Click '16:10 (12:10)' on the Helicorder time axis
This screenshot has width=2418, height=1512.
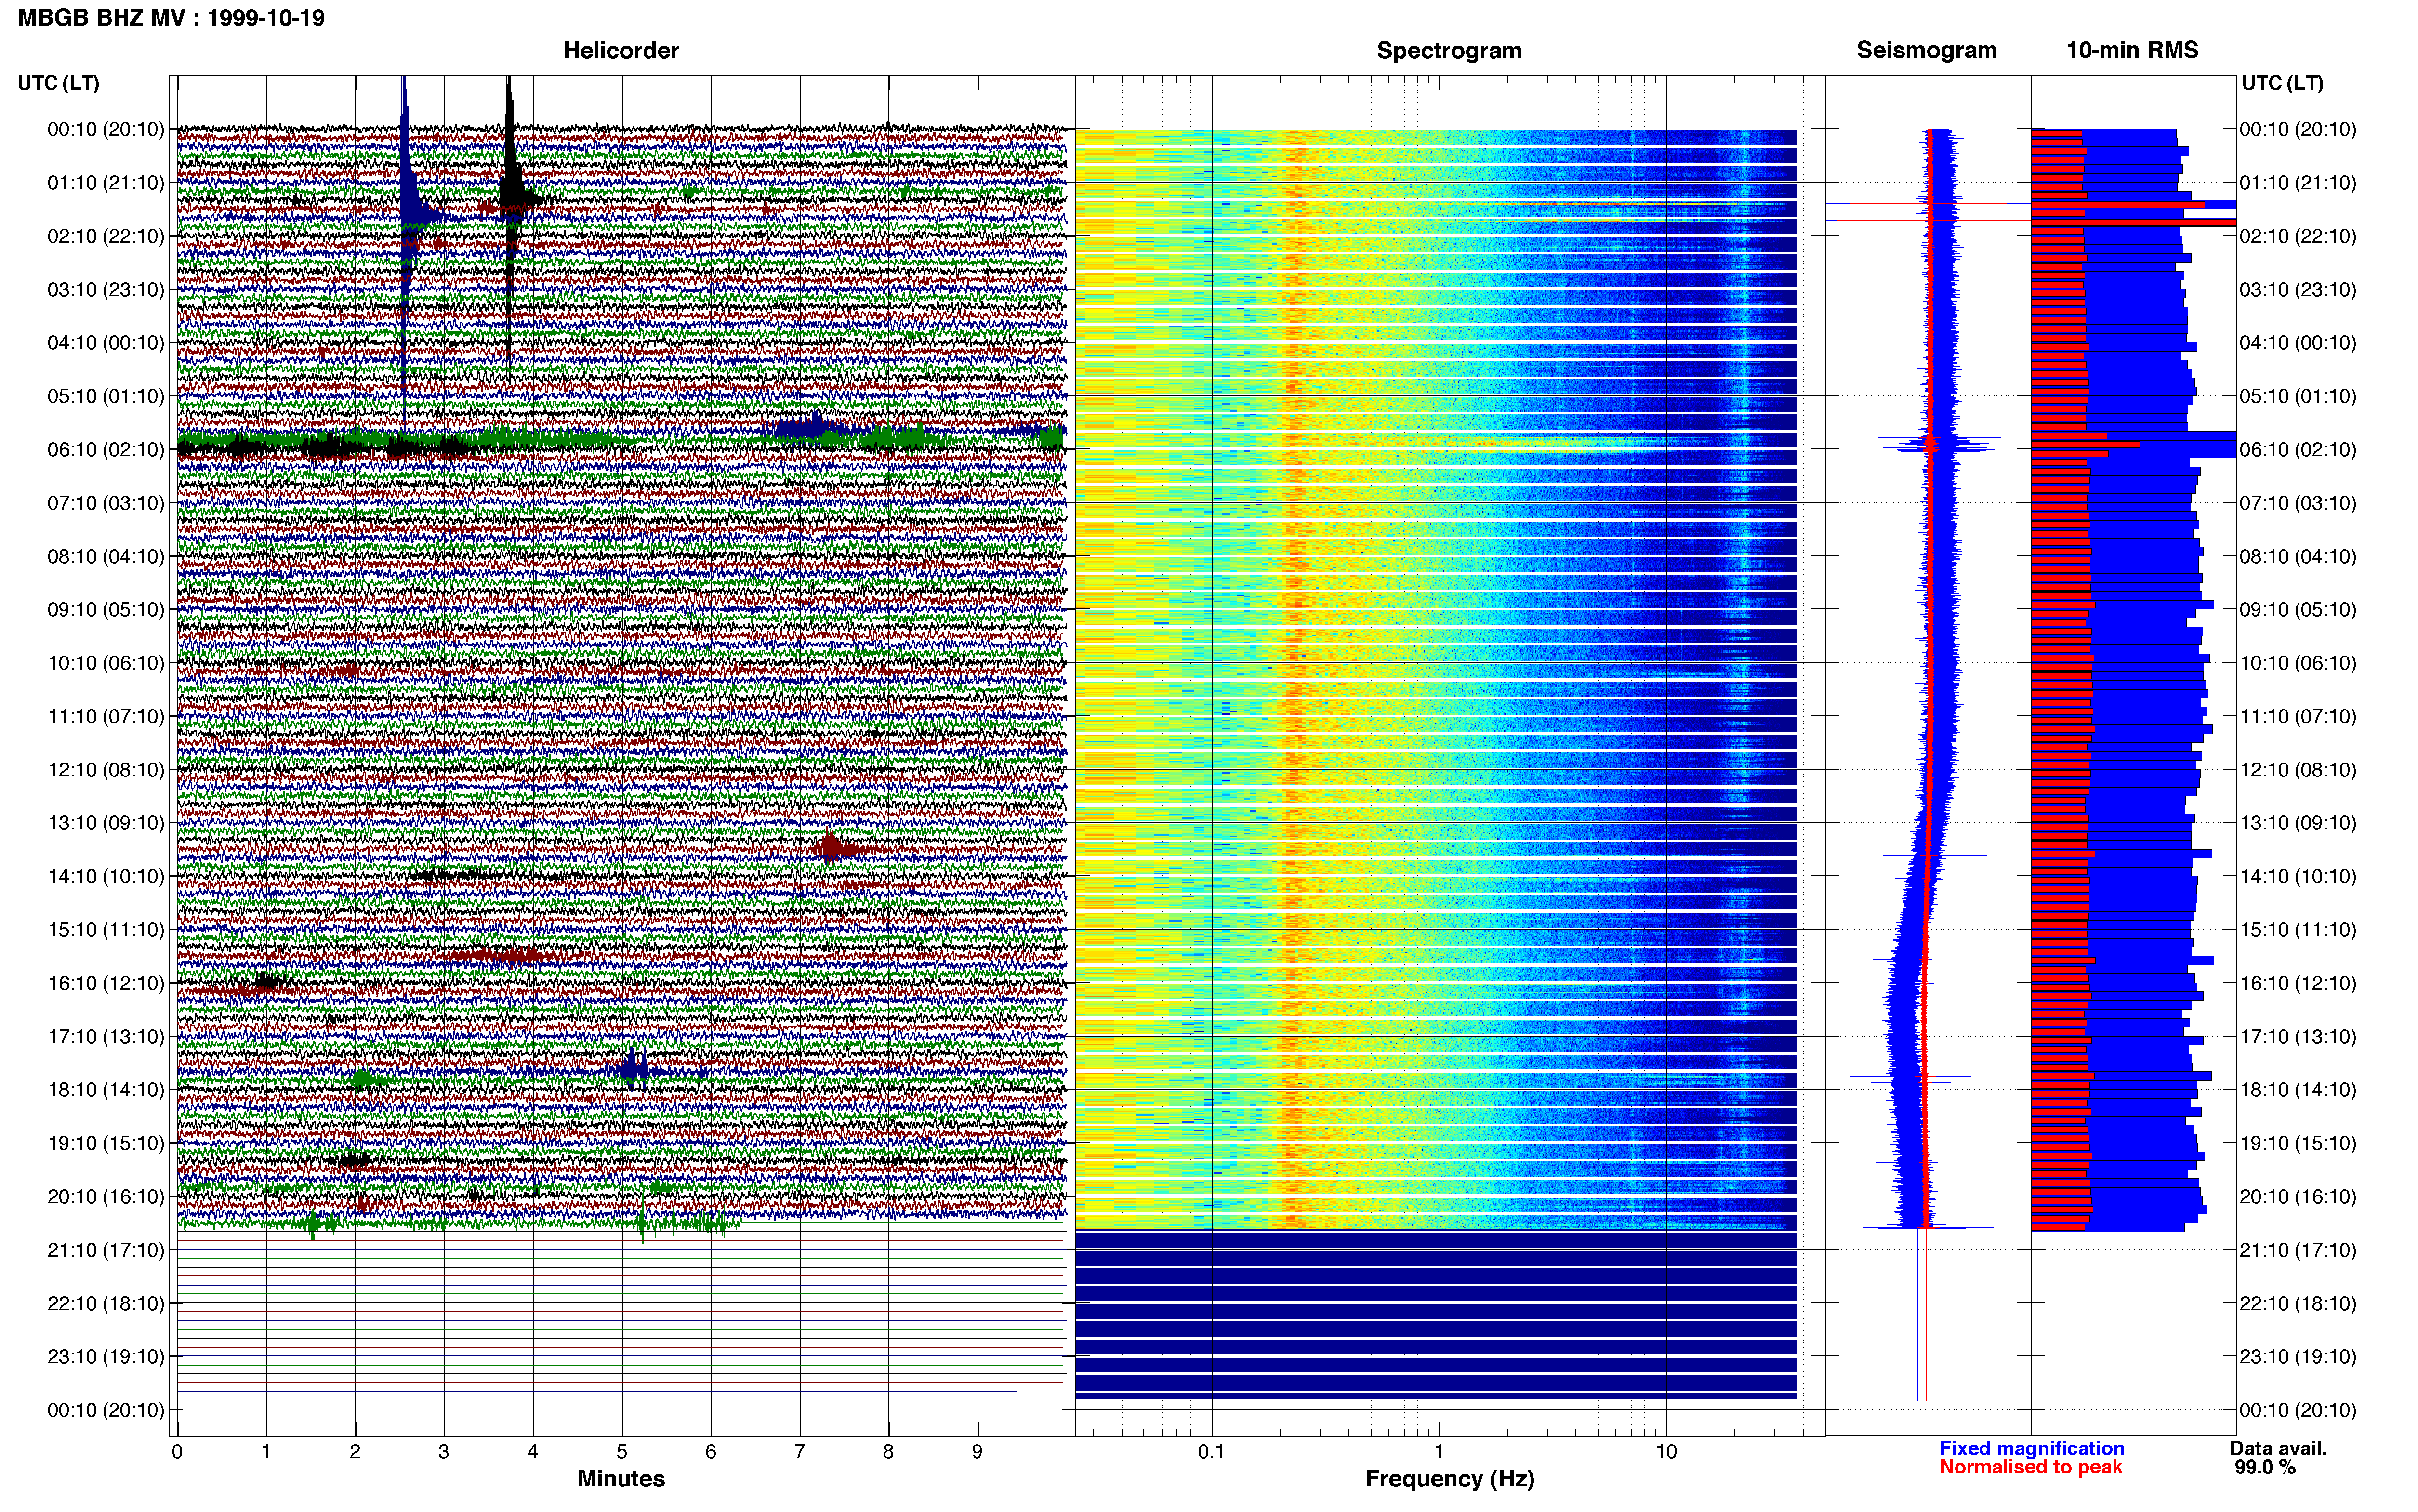point(106,983)
